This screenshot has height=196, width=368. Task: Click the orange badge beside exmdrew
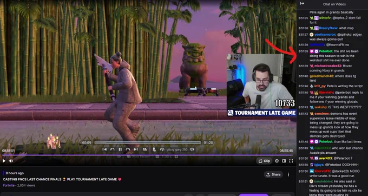tap(312, 114)
